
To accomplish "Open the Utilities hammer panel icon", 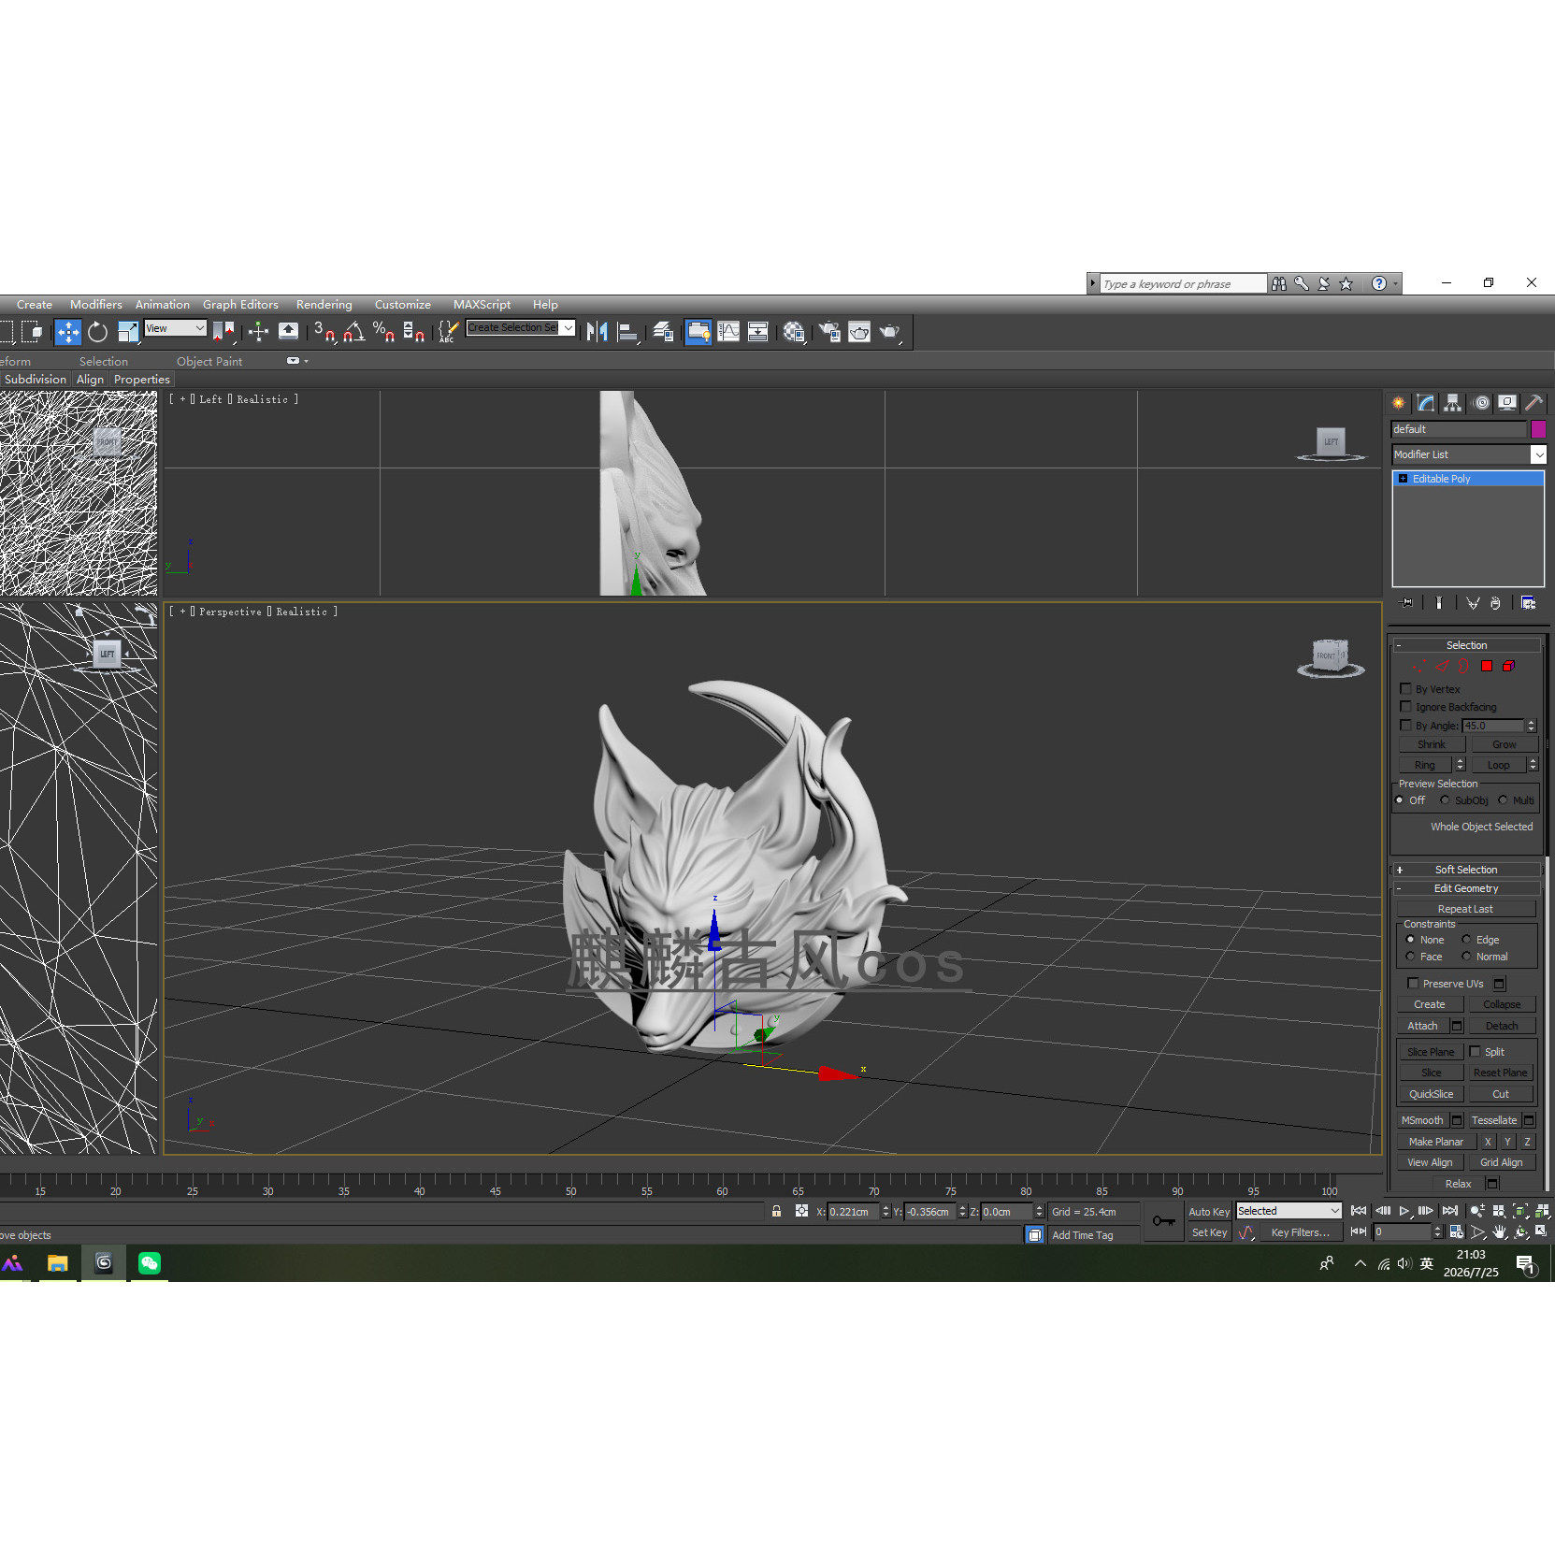I will (1533, 403).
